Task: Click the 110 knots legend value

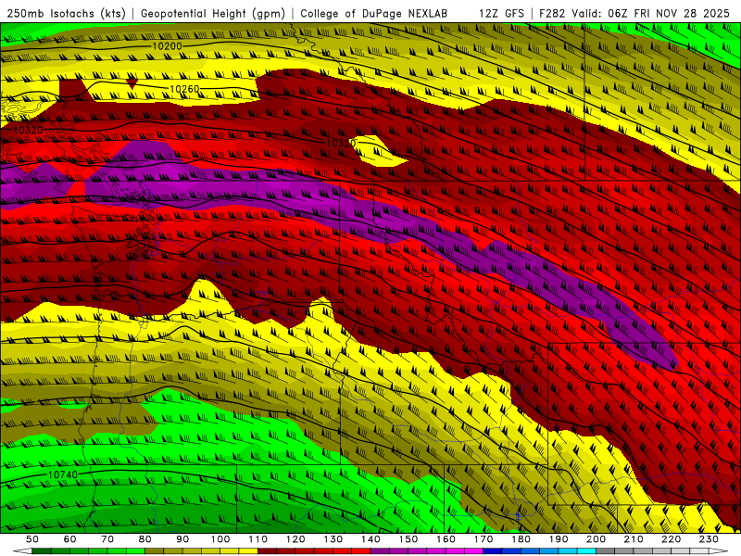Action: 258,539
